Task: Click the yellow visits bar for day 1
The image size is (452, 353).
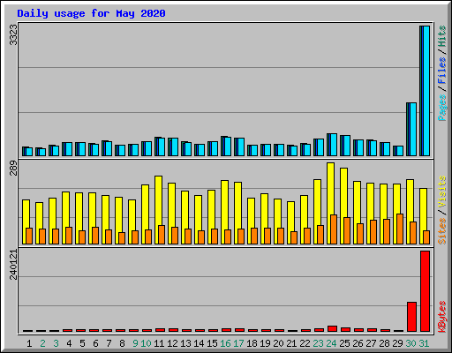Action: pyautogui.click(x=26, y=222)
